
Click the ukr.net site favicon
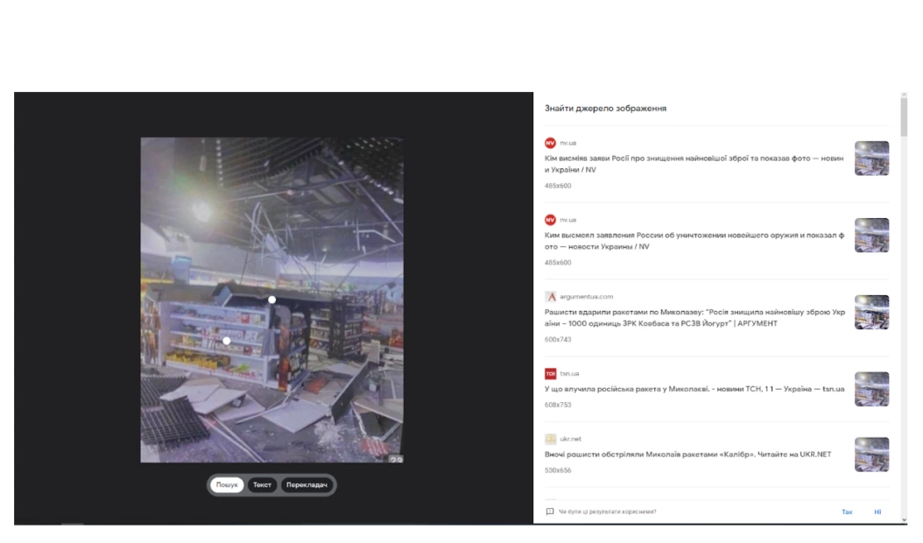point(550,439)
